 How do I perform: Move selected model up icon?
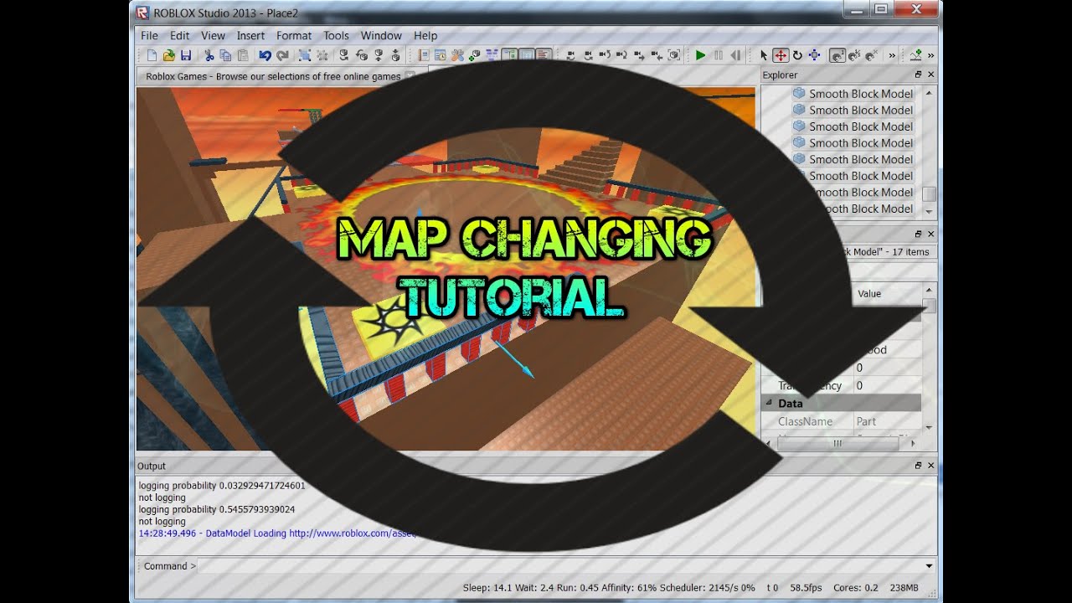tap(379, 55)
